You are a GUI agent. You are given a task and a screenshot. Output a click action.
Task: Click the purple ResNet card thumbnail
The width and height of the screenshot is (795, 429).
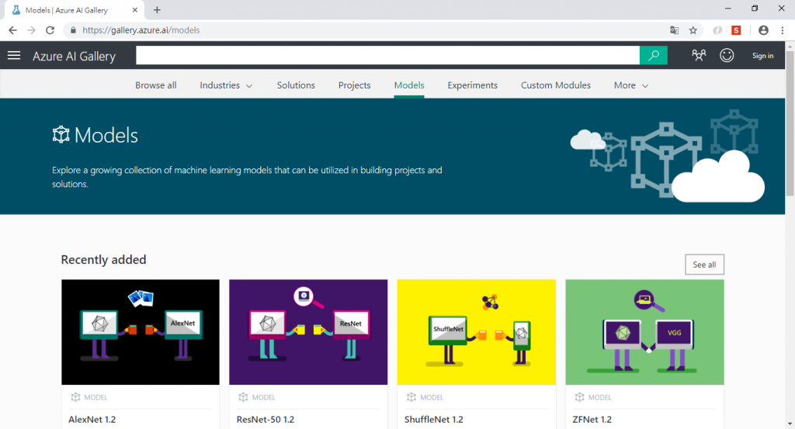(x=308, y=332)
